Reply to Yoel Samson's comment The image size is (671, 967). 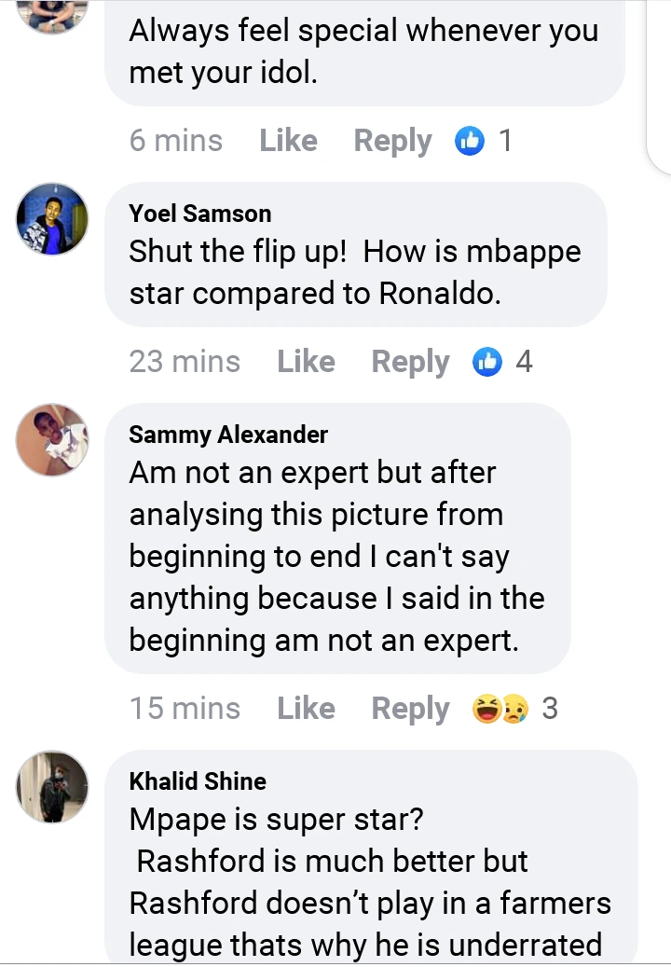coord(410,362)
